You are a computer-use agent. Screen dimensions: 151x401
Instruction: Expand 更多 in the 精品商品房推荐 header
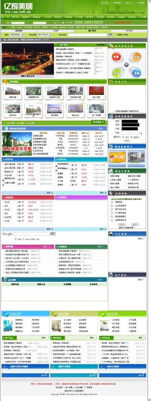click(x=101, y=128)
